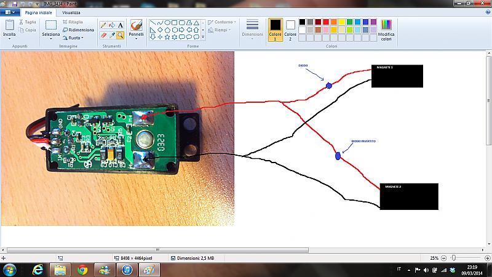Activate the Colore 2 background selector

coord(290,28)
